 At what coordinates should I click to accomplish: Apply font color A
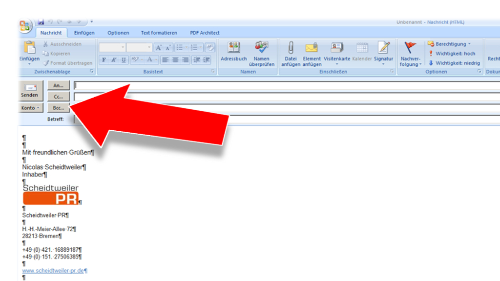point(149,60)
